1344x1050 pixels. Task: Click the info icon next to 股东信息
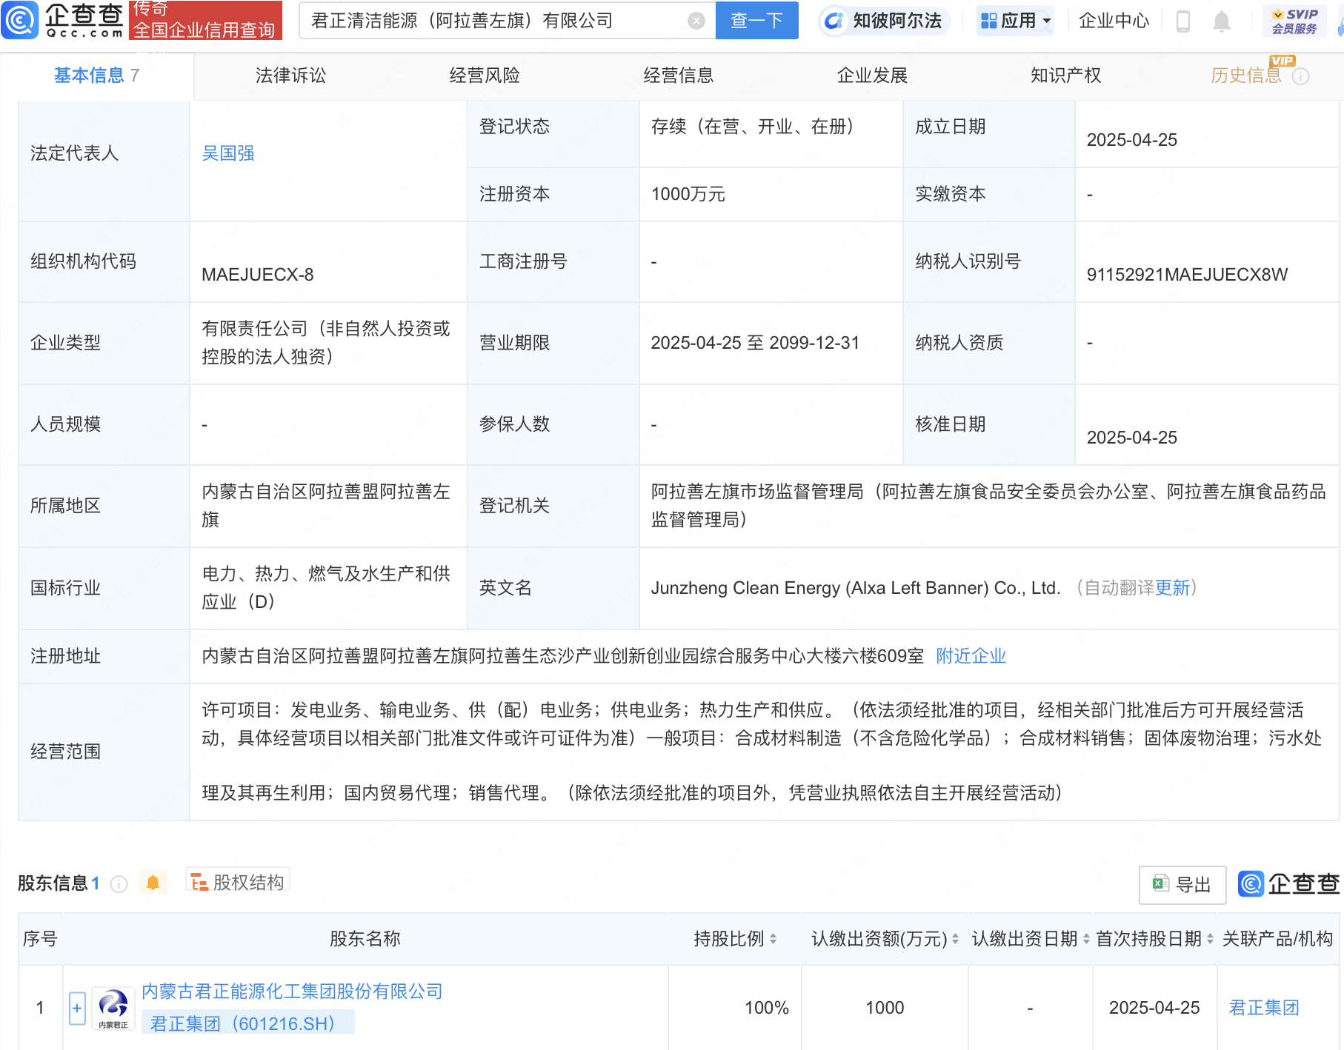coord(119,883)
